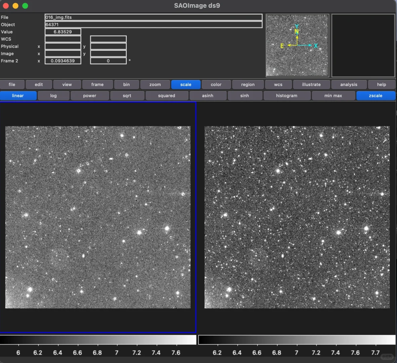The image size is (397, 363).
Task: Select the left image frame
Action: pos(98,217)
